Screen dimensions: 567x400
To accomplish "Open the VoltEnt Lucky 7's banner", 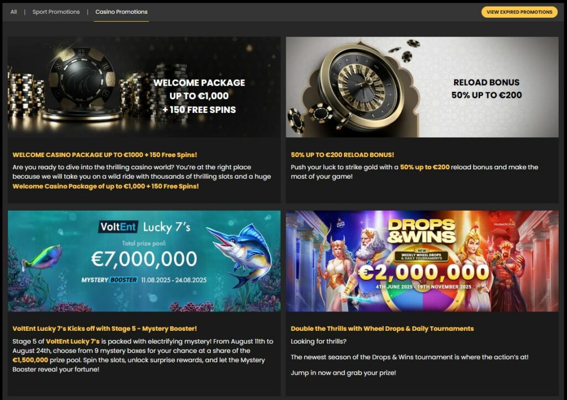I will [144, 261].
